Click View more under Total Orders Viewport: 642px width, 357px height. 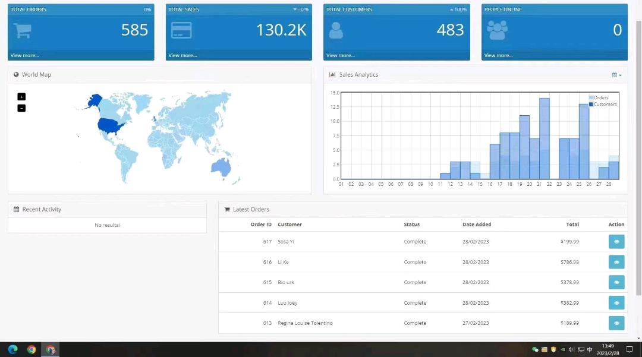[x=24, y=55]
